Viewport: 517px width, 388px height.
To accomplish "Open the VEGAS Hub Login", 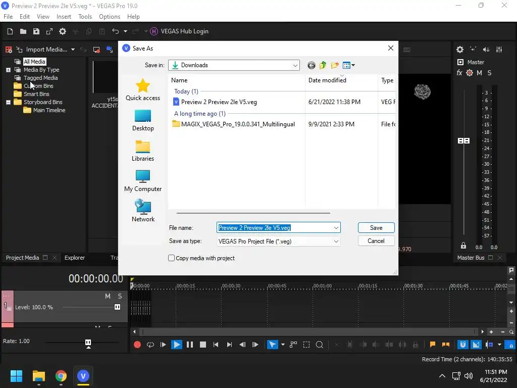I will [179, 31].
